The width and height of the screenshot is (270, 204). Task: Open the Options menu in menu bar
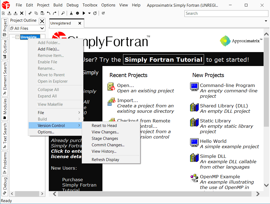coord(108,5)
